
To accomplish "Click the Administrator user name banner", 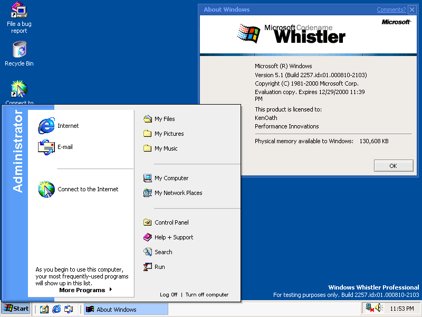I will [18, 151].
